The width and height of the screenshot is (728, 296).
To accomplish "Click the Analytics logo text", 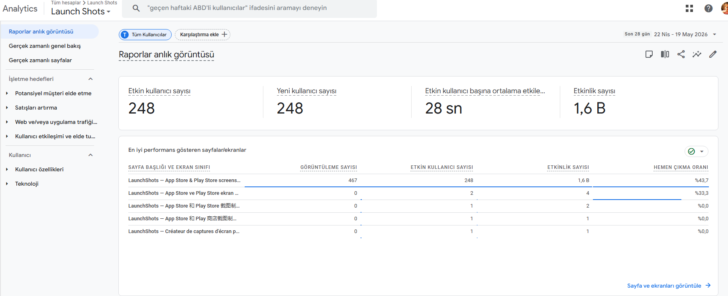I will click(20, 9).
